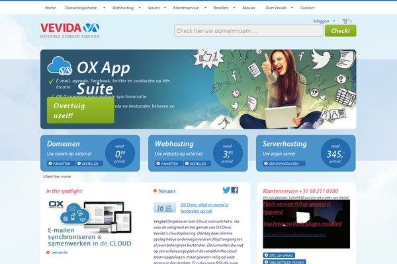Click the OX cloud spotlight image
This screenshot has height=264, width=397.
90,223
